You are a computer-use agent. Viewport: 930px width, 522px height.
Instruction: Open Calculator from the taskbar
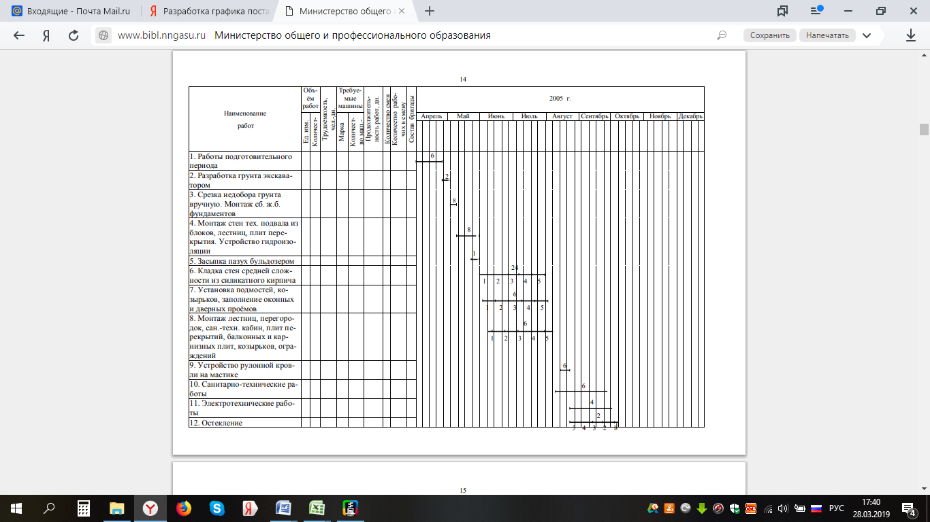click(84, 508)
